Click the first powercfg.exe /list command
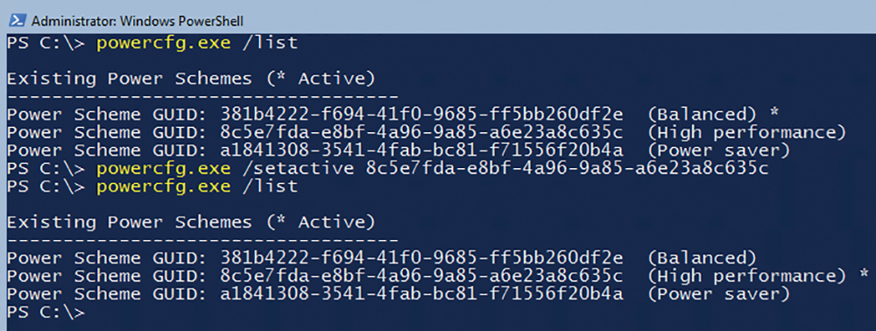 (x=197, y=43)
